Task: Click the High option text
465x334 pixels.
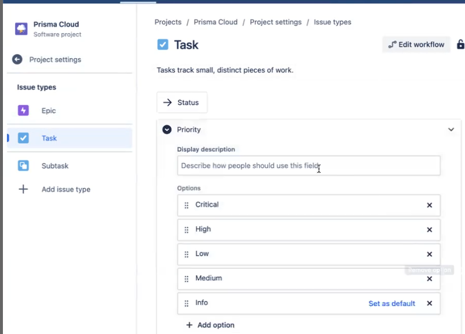Action: coord(203,229)
